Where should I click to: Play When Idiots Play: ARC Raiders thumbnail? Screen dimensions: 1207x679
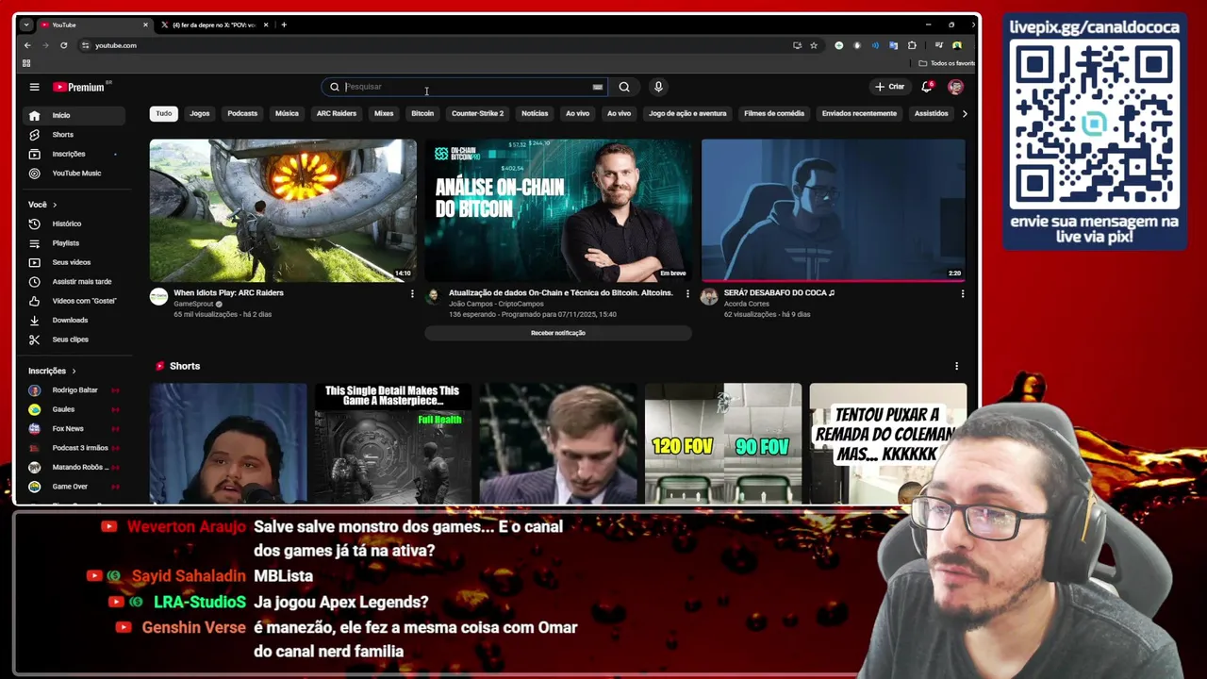point(283,210)
